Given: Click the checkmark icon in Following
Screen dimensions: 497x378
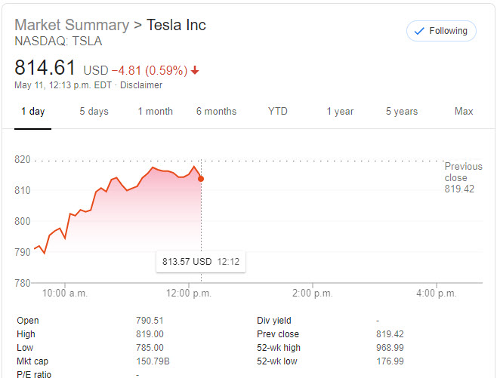Looking at the screenshot, I should [418, 31].
